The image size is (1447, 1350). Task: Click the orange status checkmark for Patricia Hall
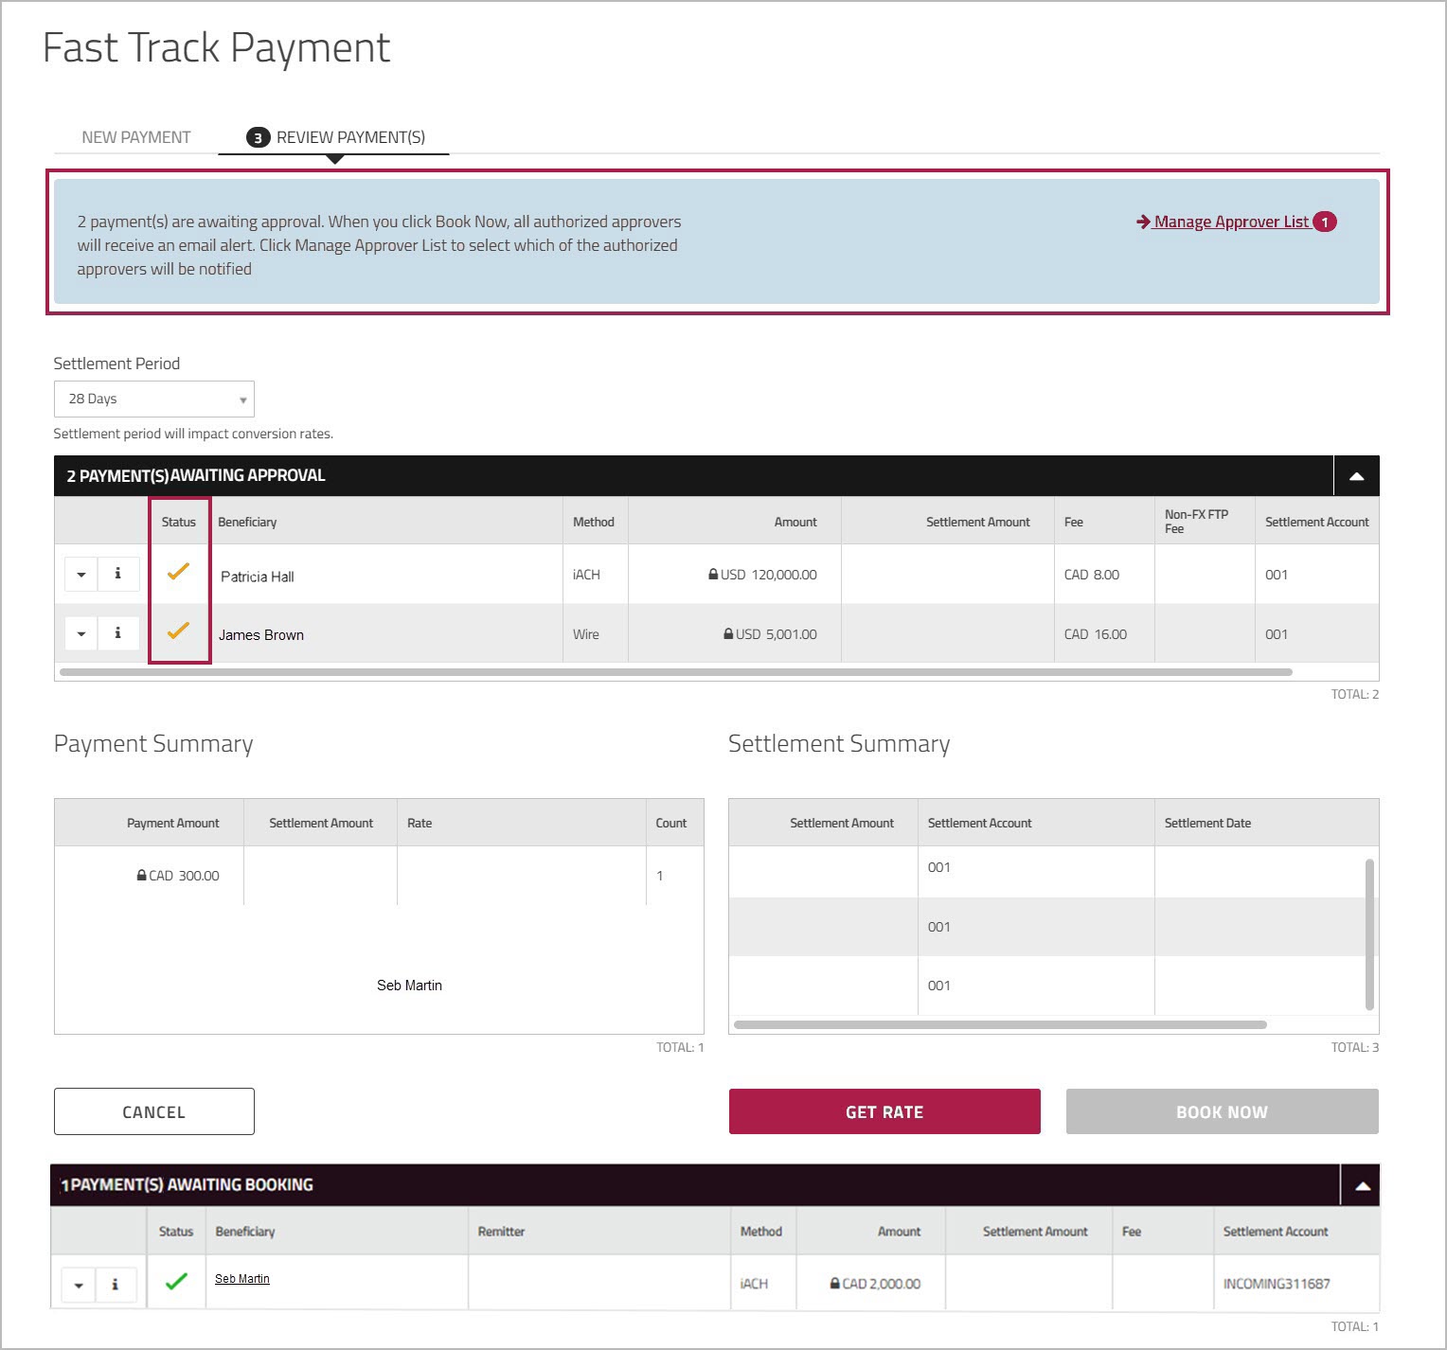[x=178, y=571]
